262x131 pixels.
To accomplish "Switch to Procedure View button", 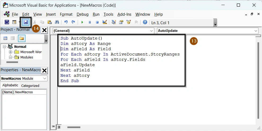I will click(53, 127).
